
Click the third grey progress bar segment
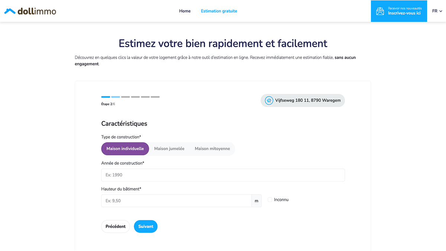[125, 97]
